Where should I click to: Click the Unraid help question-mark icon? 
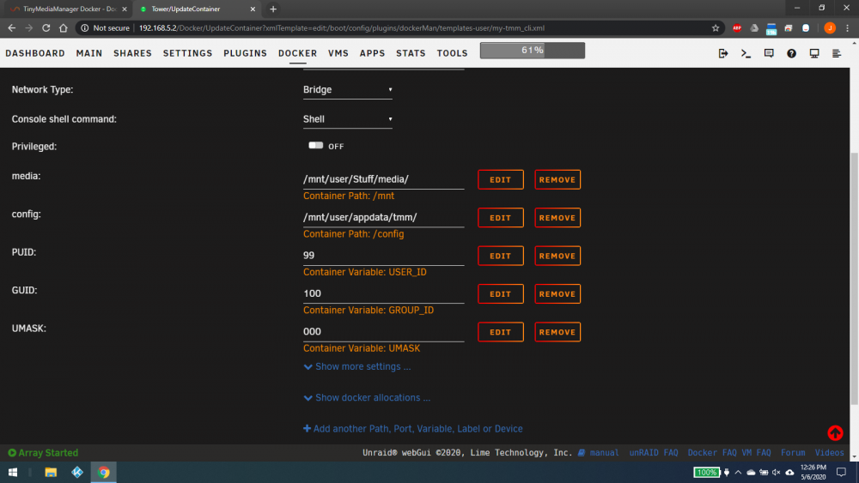click(792, 53)
